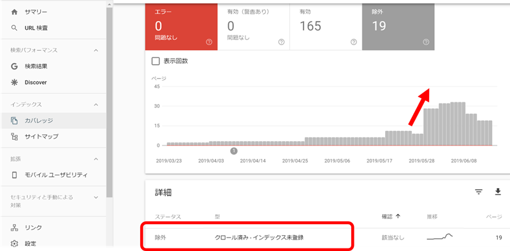Open help icon on the 有効 card

[354, 42]
